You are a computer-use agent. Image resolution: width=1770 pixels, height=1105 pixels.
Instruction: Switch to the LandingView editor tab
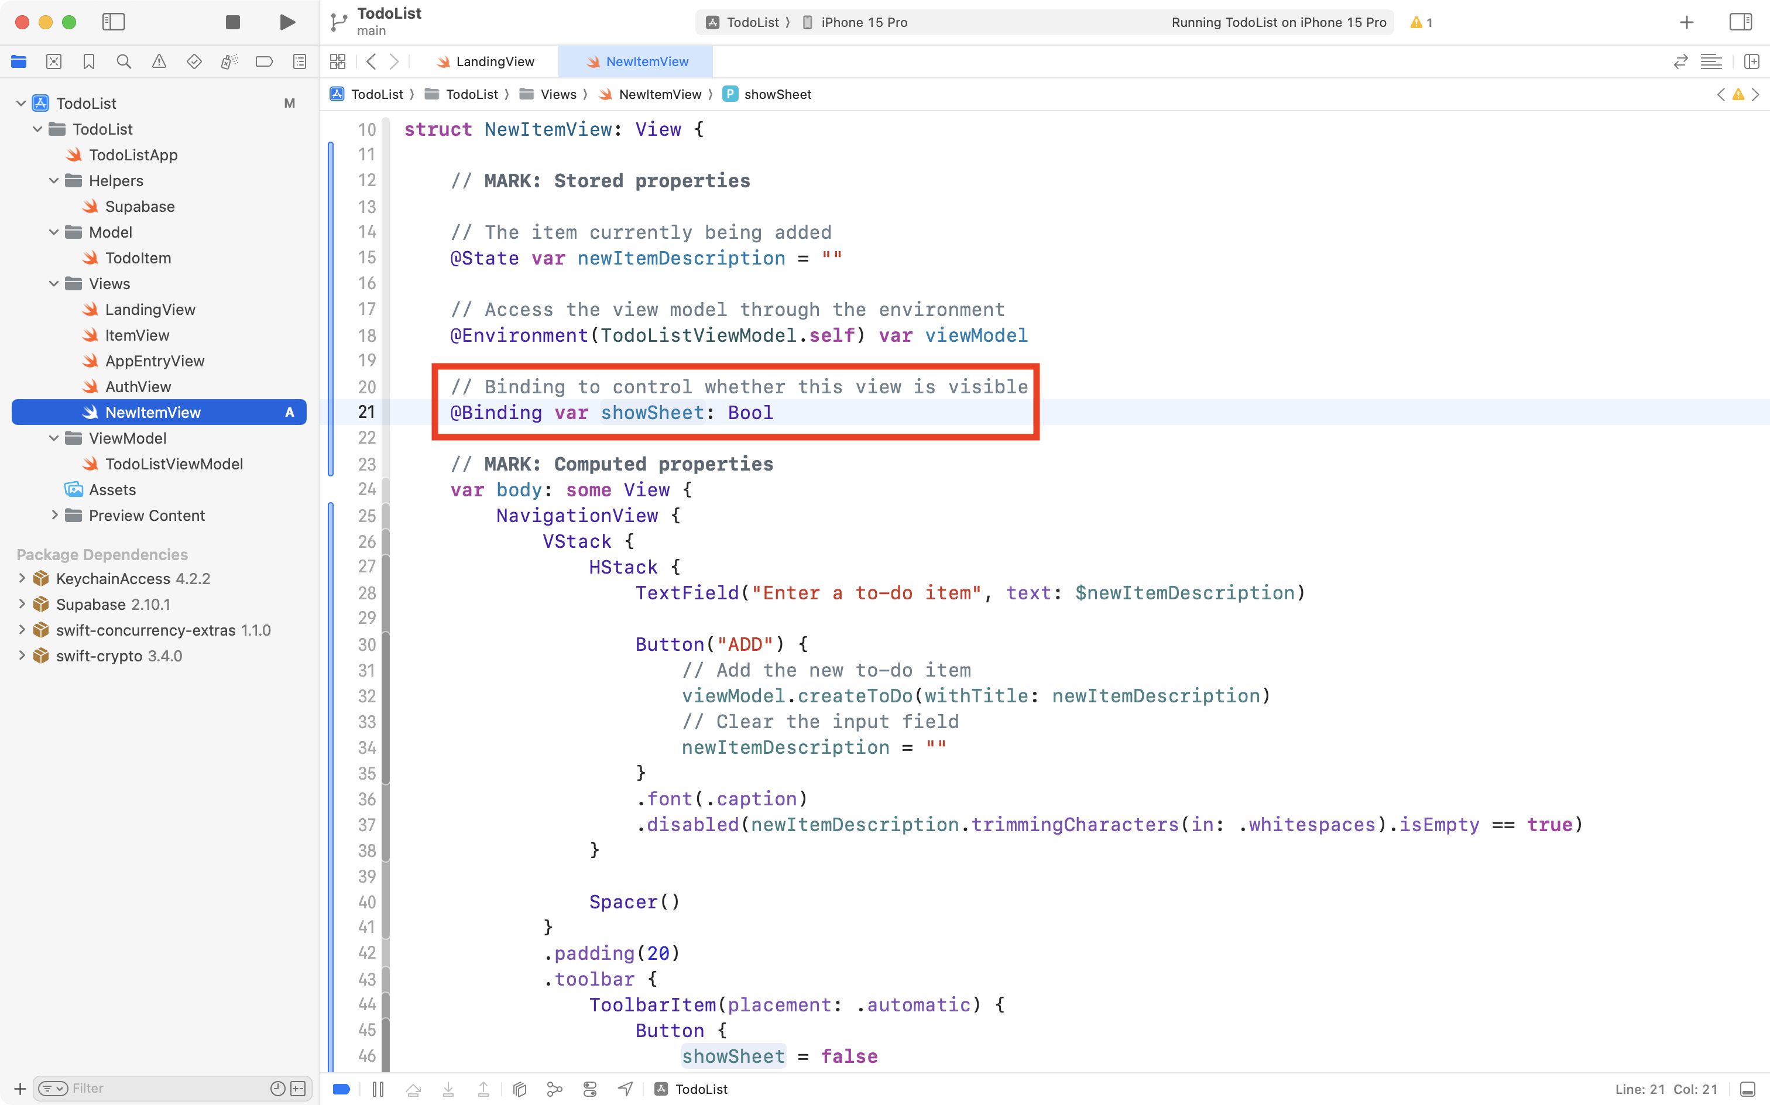click(487, 61)
